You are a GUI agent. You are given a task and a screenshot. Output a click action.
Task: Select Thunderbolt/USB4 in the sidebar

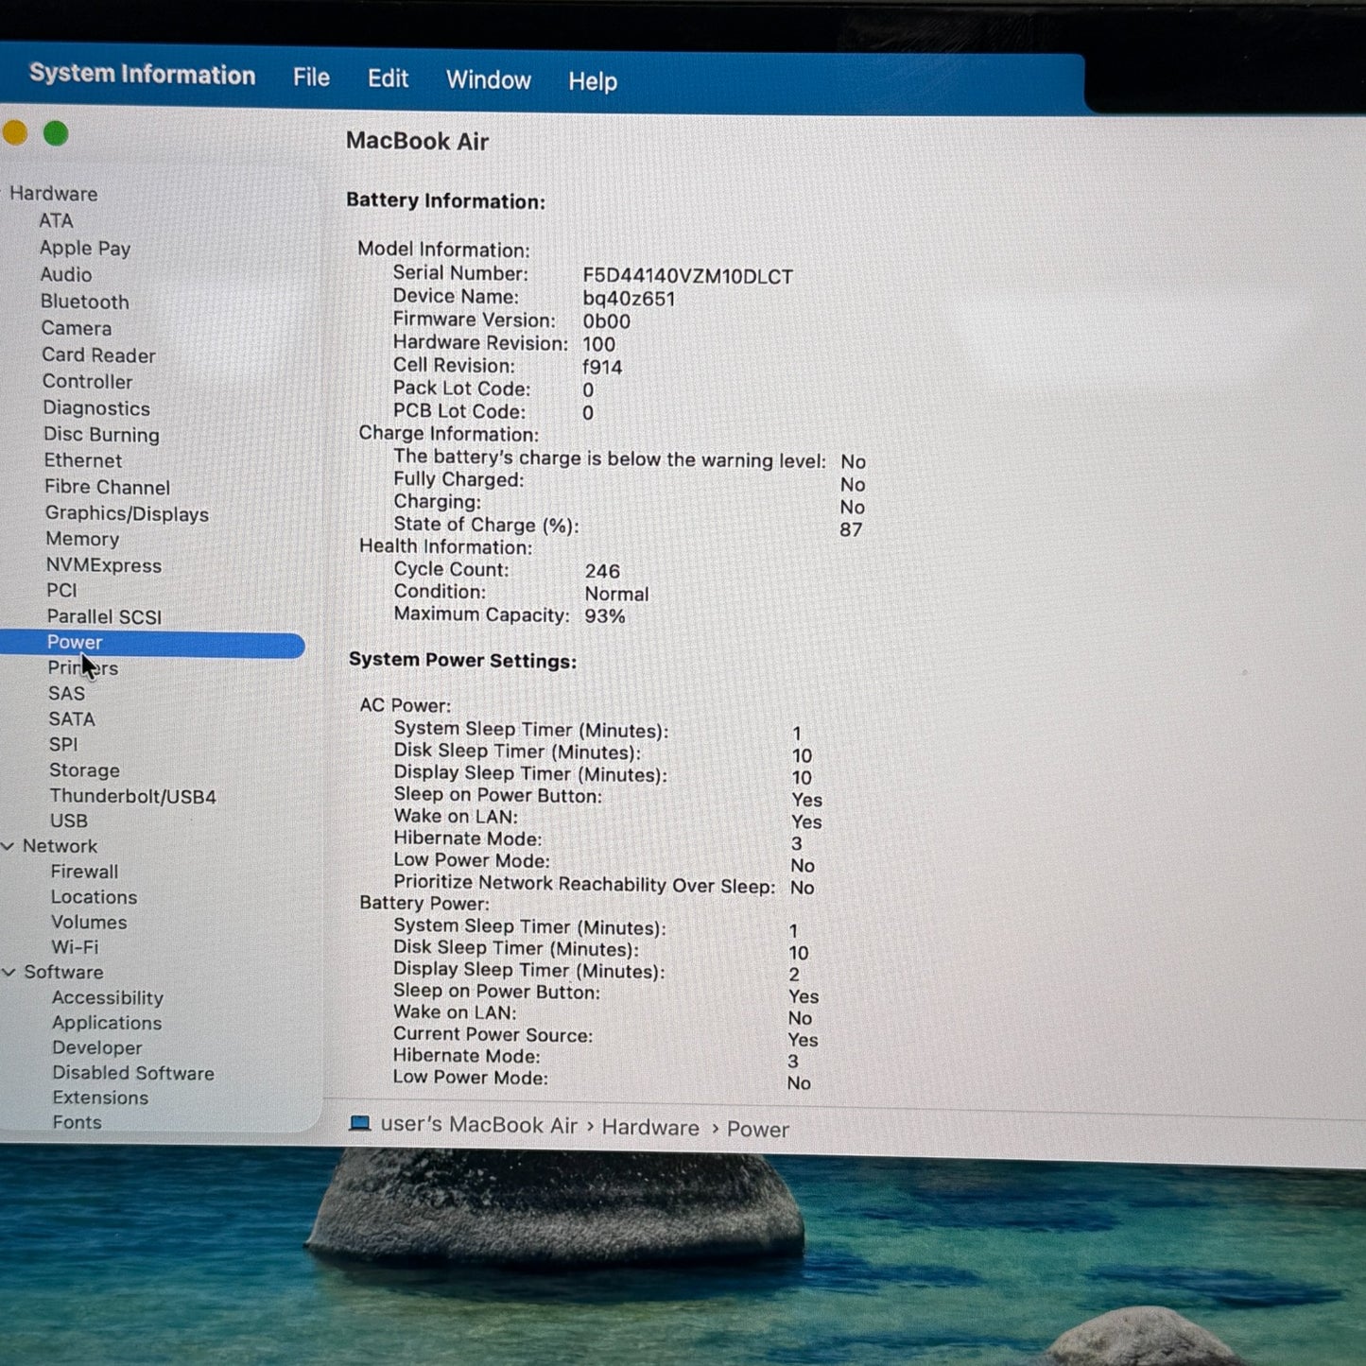[x=132, y=797]
